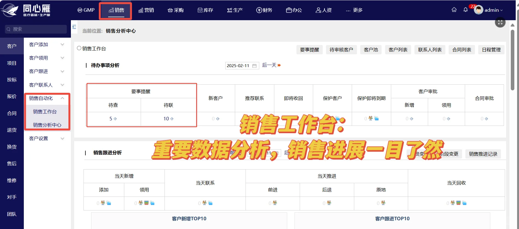Open the 更多 menu in top navigation
Image resolution: width=519 pixels, height=229 pixels.
[354, 10]
